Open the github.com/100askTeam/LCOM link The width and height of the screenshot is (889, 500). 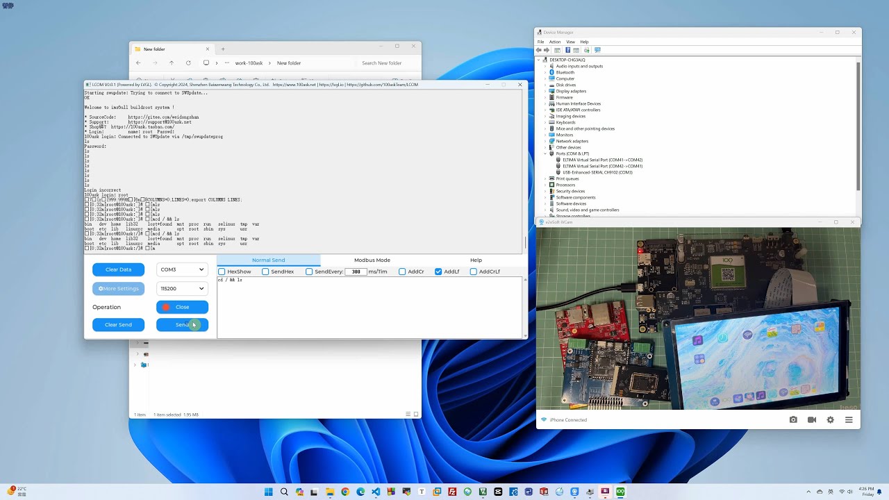382,85
